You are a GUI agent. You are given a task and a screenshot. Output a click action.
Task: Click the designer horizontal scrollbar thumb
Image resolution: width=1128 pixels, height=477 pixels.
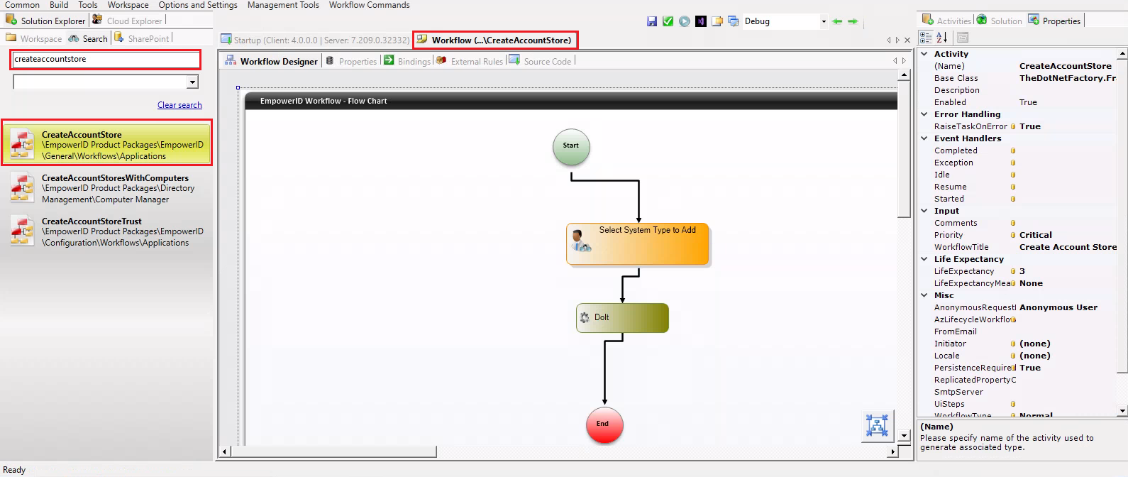click(x=333, y=451)
